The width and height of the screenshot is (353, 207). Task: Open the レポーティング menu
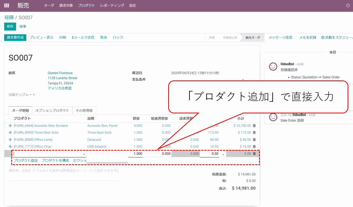click(112, 5)
